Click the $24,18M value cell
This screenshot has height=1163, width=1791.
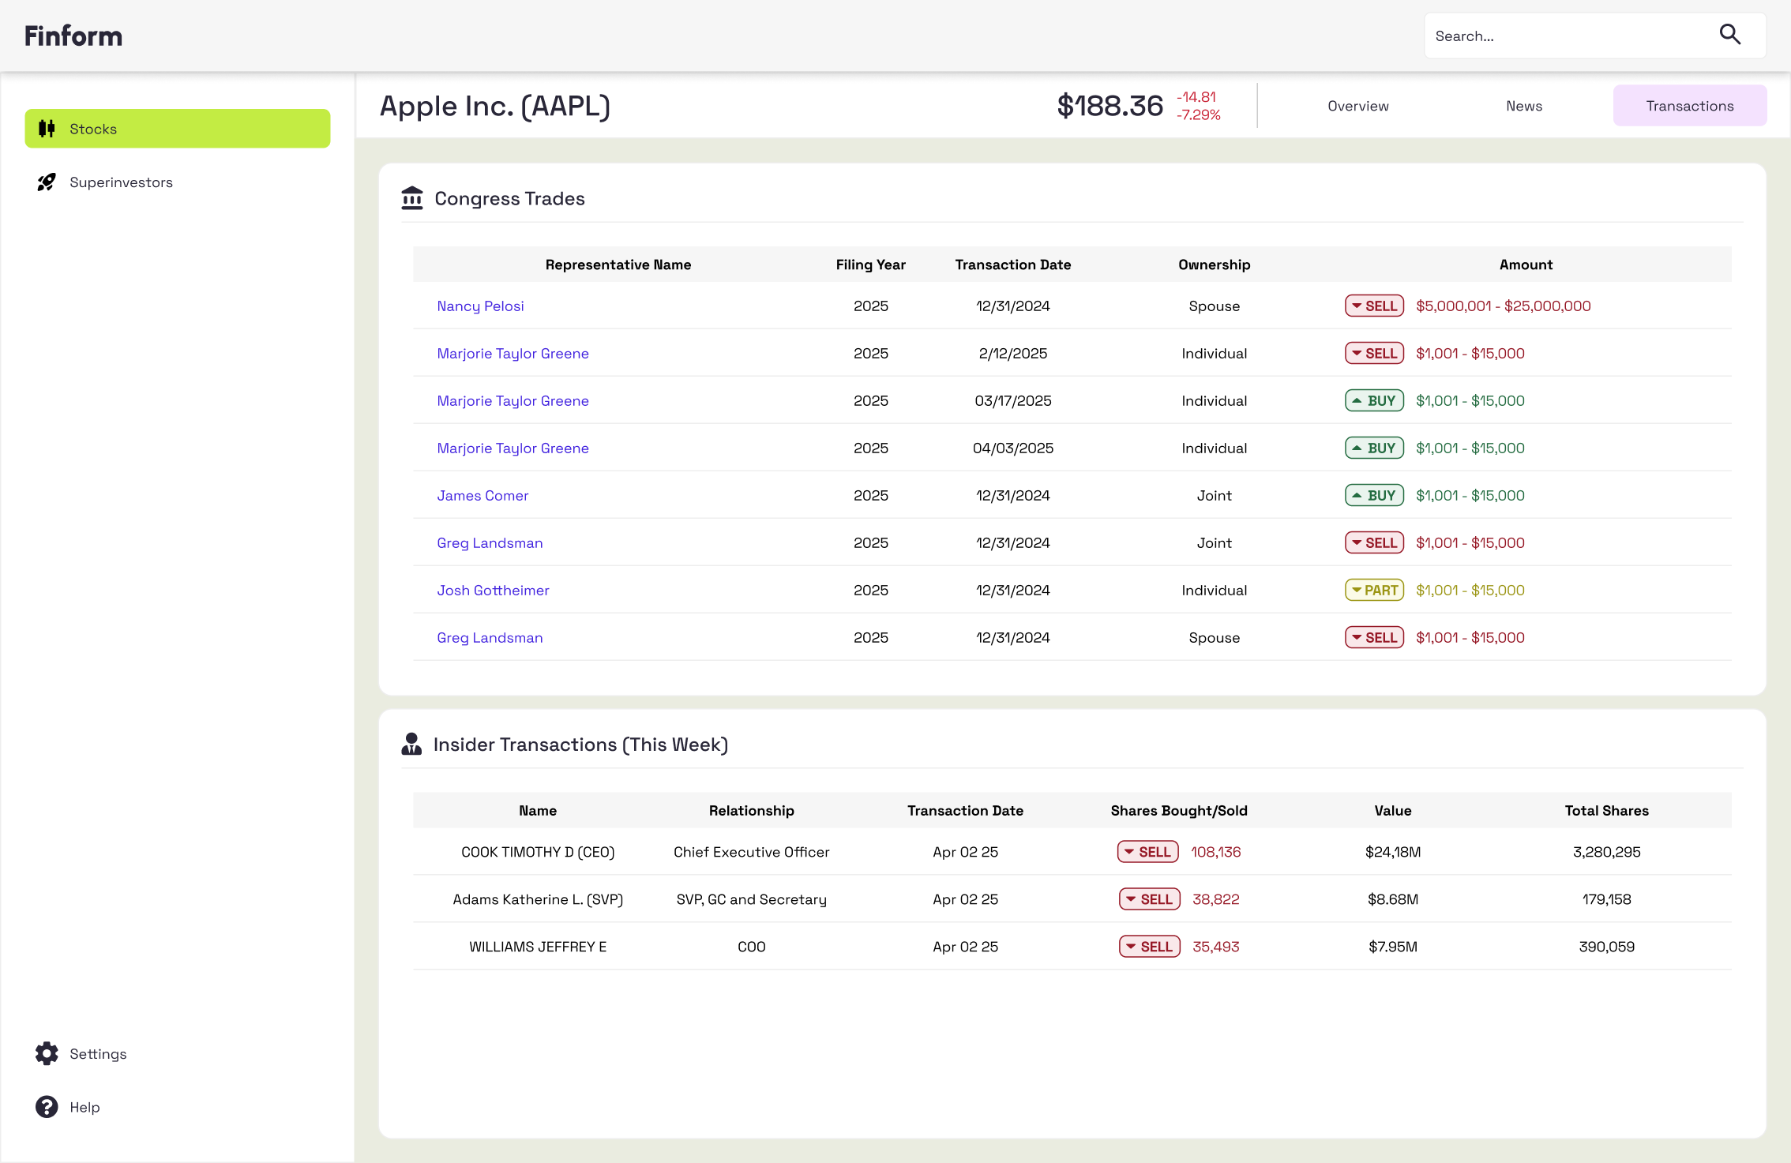tap(1393, 852)
